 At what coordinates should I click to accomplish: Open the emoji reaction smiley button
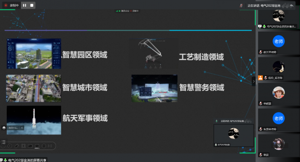[x=4, y=128]
